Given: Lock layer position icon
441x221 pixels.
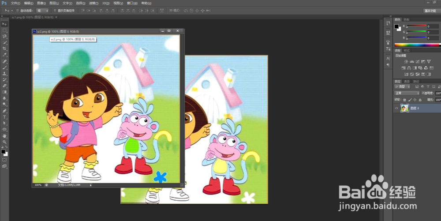Looking at the screenshot, I should click(415, 100).
